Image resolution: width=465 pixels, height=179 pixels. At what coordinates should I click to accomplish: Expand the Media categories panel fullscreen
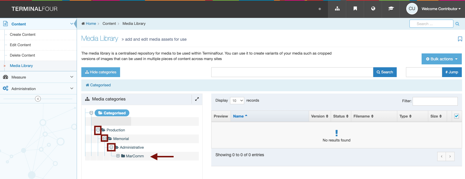[197, 99]
